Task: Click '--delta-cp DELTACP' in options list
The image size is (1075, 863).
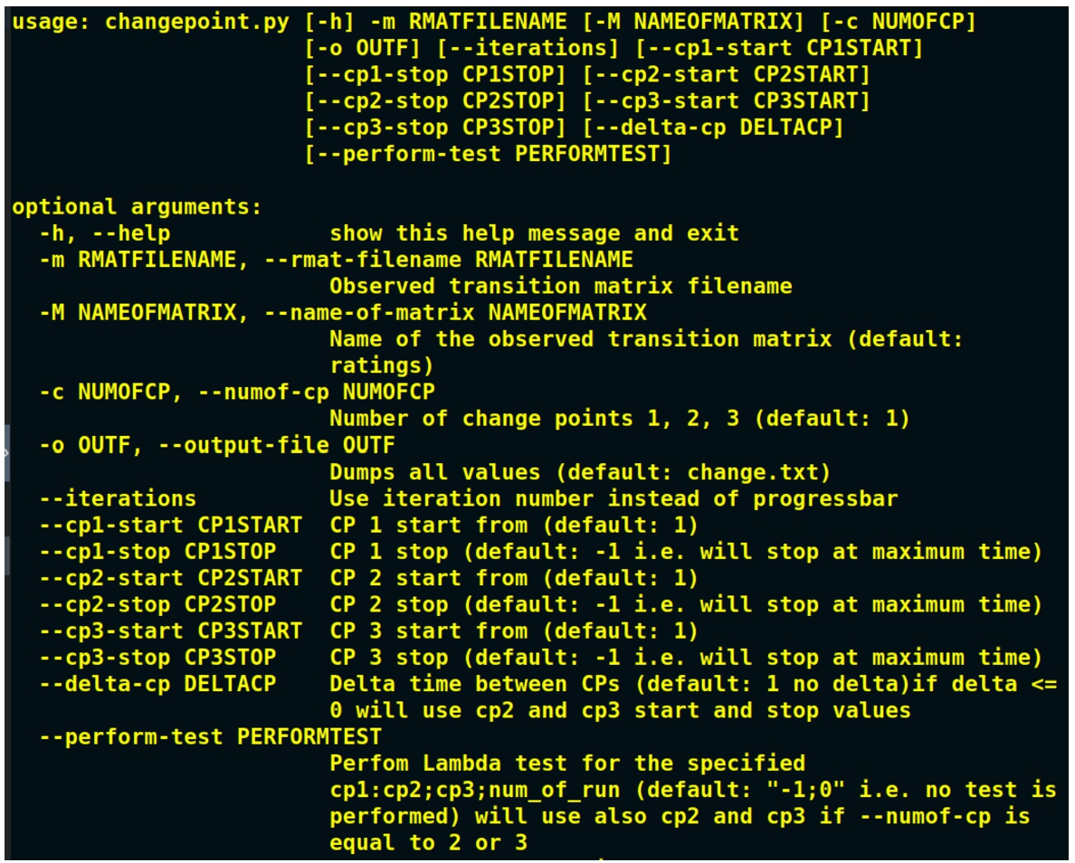Action: pos(157,684)
